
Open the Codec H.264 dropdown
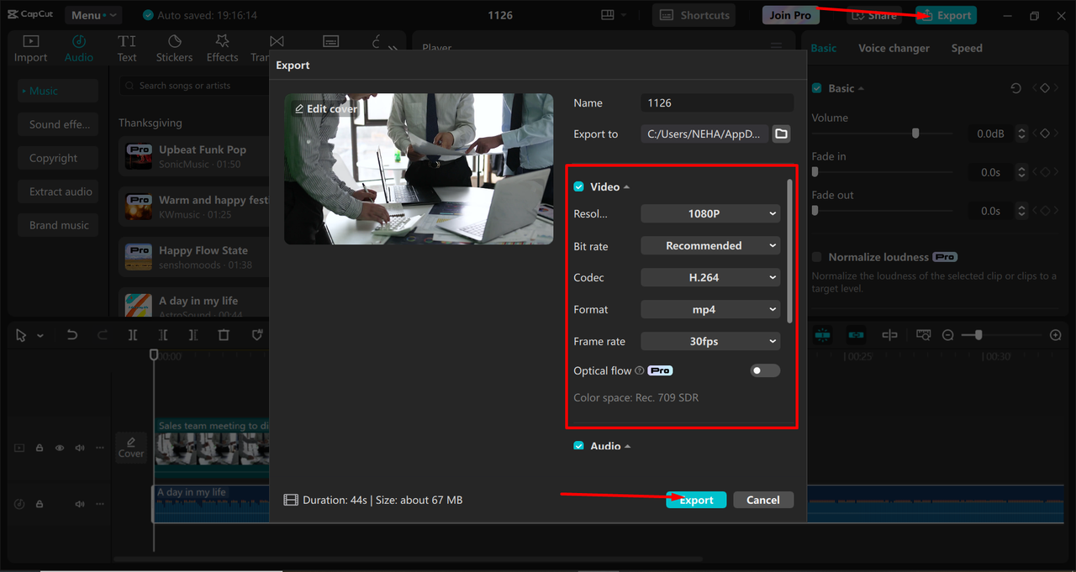[x=710, y=277]
